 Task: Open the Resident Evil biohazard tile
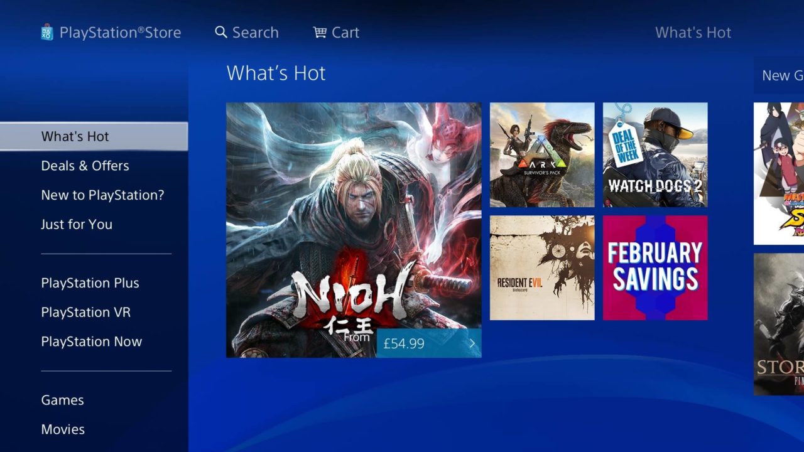point(542,268)
